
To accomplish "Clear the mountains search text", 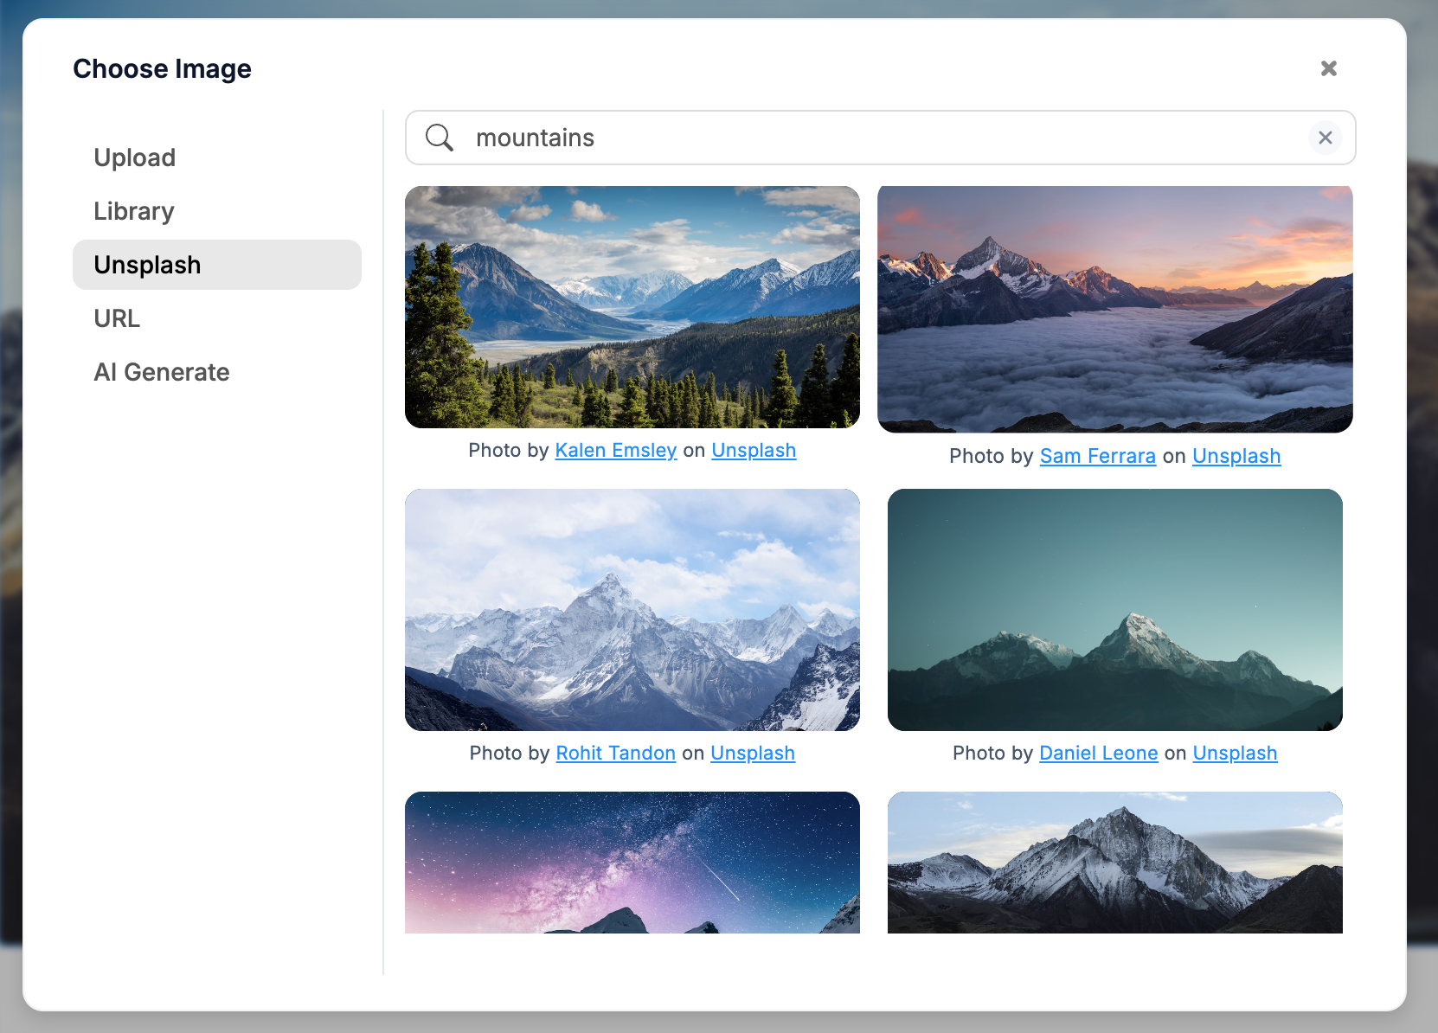I will click(x=1325, y=138).
